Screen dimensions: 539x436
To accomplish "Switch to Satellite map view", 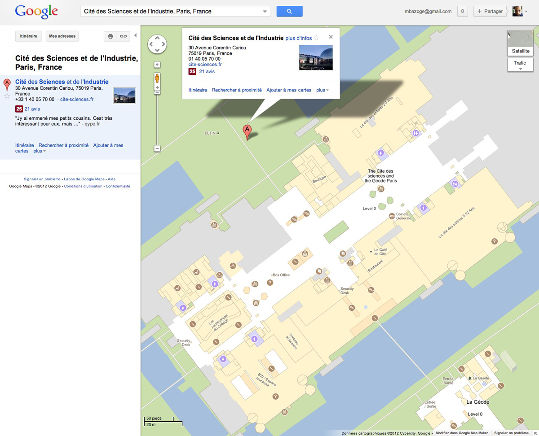I will click(x=521, y=43).
